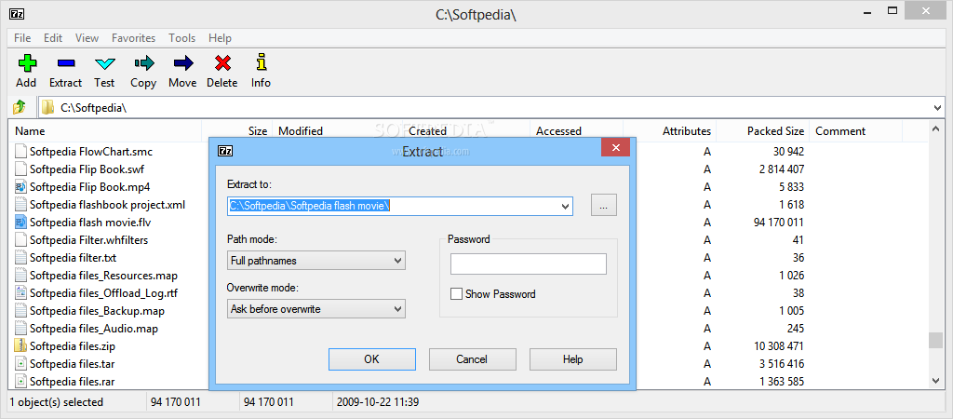
Task: Click icon of Softpedia Flip Book.mp4
Action: [20, 187]
